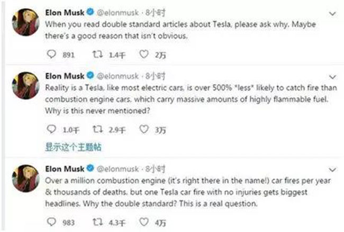
Task: Like the tweet with 4万 likes
Action: coord(144,222)
